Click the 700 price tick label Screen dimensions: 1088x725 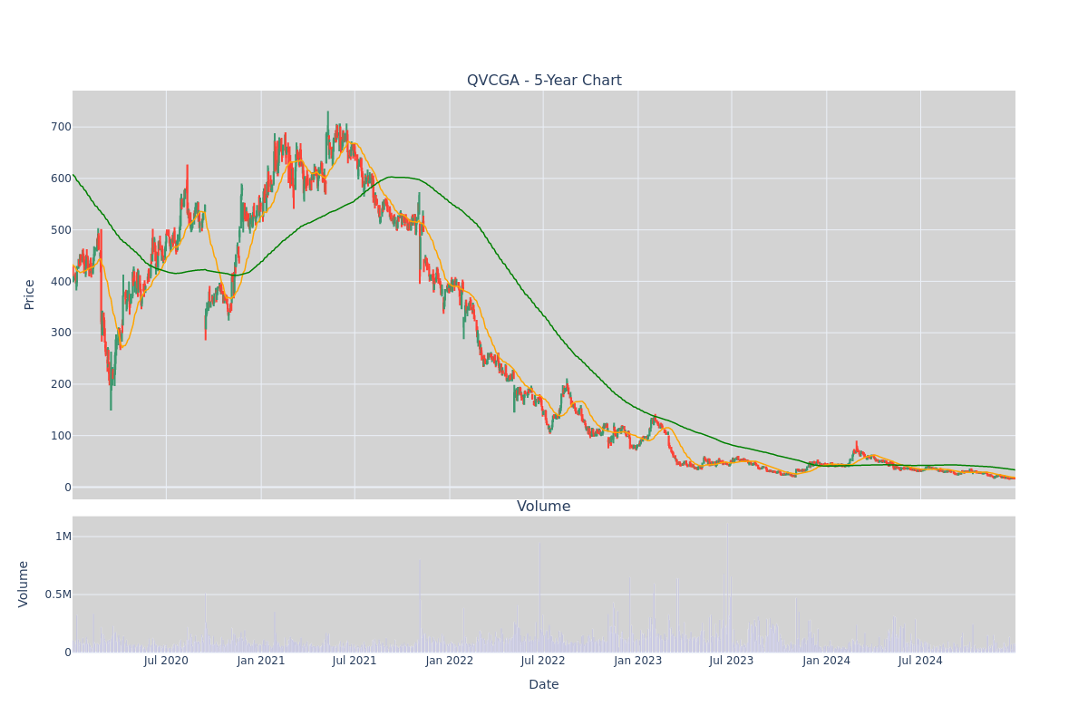click(x=61, y=127)
